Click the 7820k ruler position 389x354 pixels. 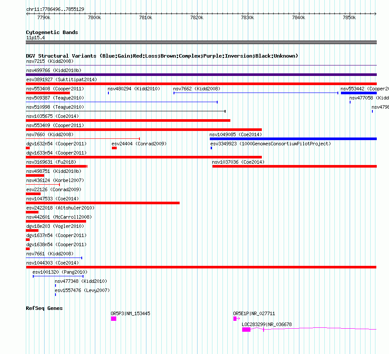click(x=197, y=17)
